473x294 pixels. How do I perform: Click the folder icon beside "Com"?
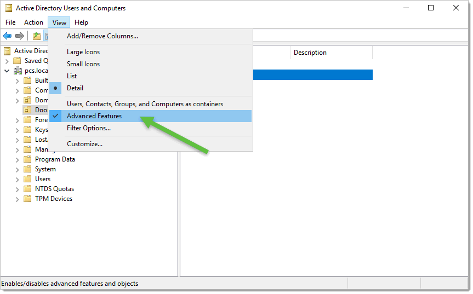coord(27,90)
